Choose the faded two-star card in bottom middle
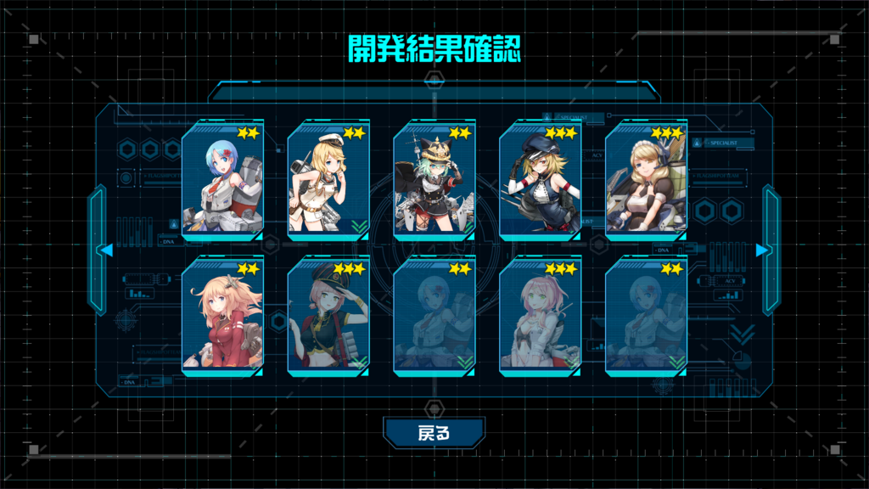This screenshot has width=869, height=489. pyautogui.click(x=434, y=316)
